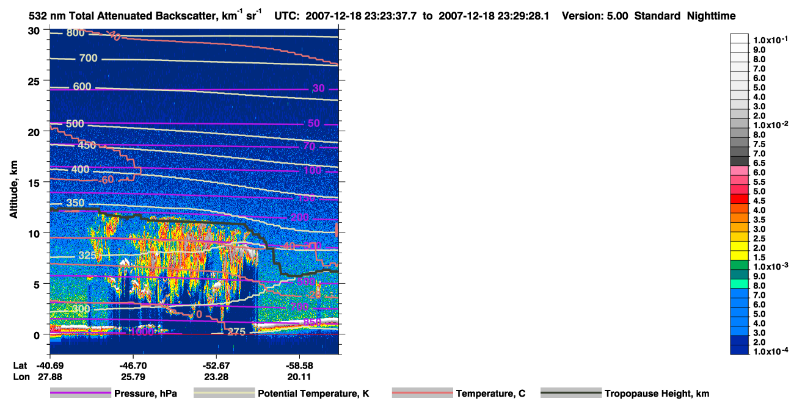Click the 350 potential temperature contour label
This screenshot has height=407, width=794.
click(x=76, y=203)
